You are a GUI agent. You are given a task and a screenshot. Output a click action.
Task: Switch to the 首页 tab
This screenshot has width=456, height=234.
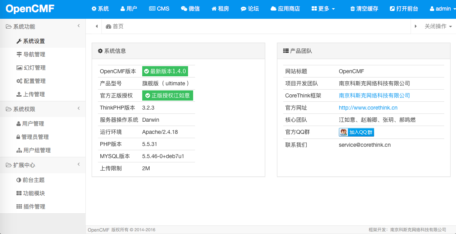click(114, 27)
